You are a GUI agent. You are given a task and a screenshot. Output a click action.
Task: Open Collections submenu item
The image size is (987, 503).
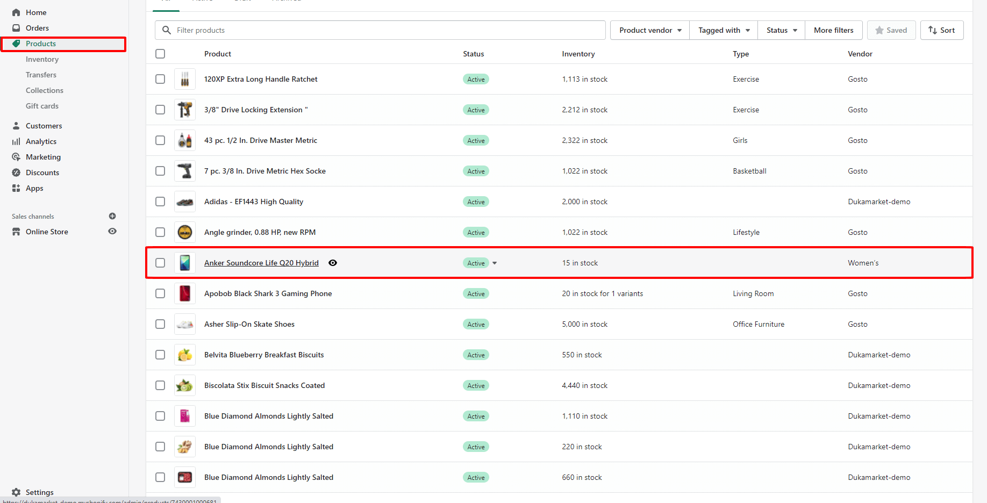pos(45,90)
